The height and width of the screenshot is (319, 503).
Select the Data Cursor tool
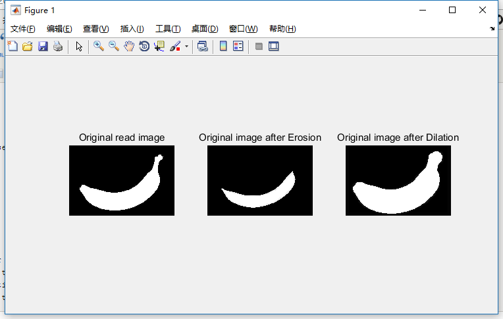click(x=159, y=46)
